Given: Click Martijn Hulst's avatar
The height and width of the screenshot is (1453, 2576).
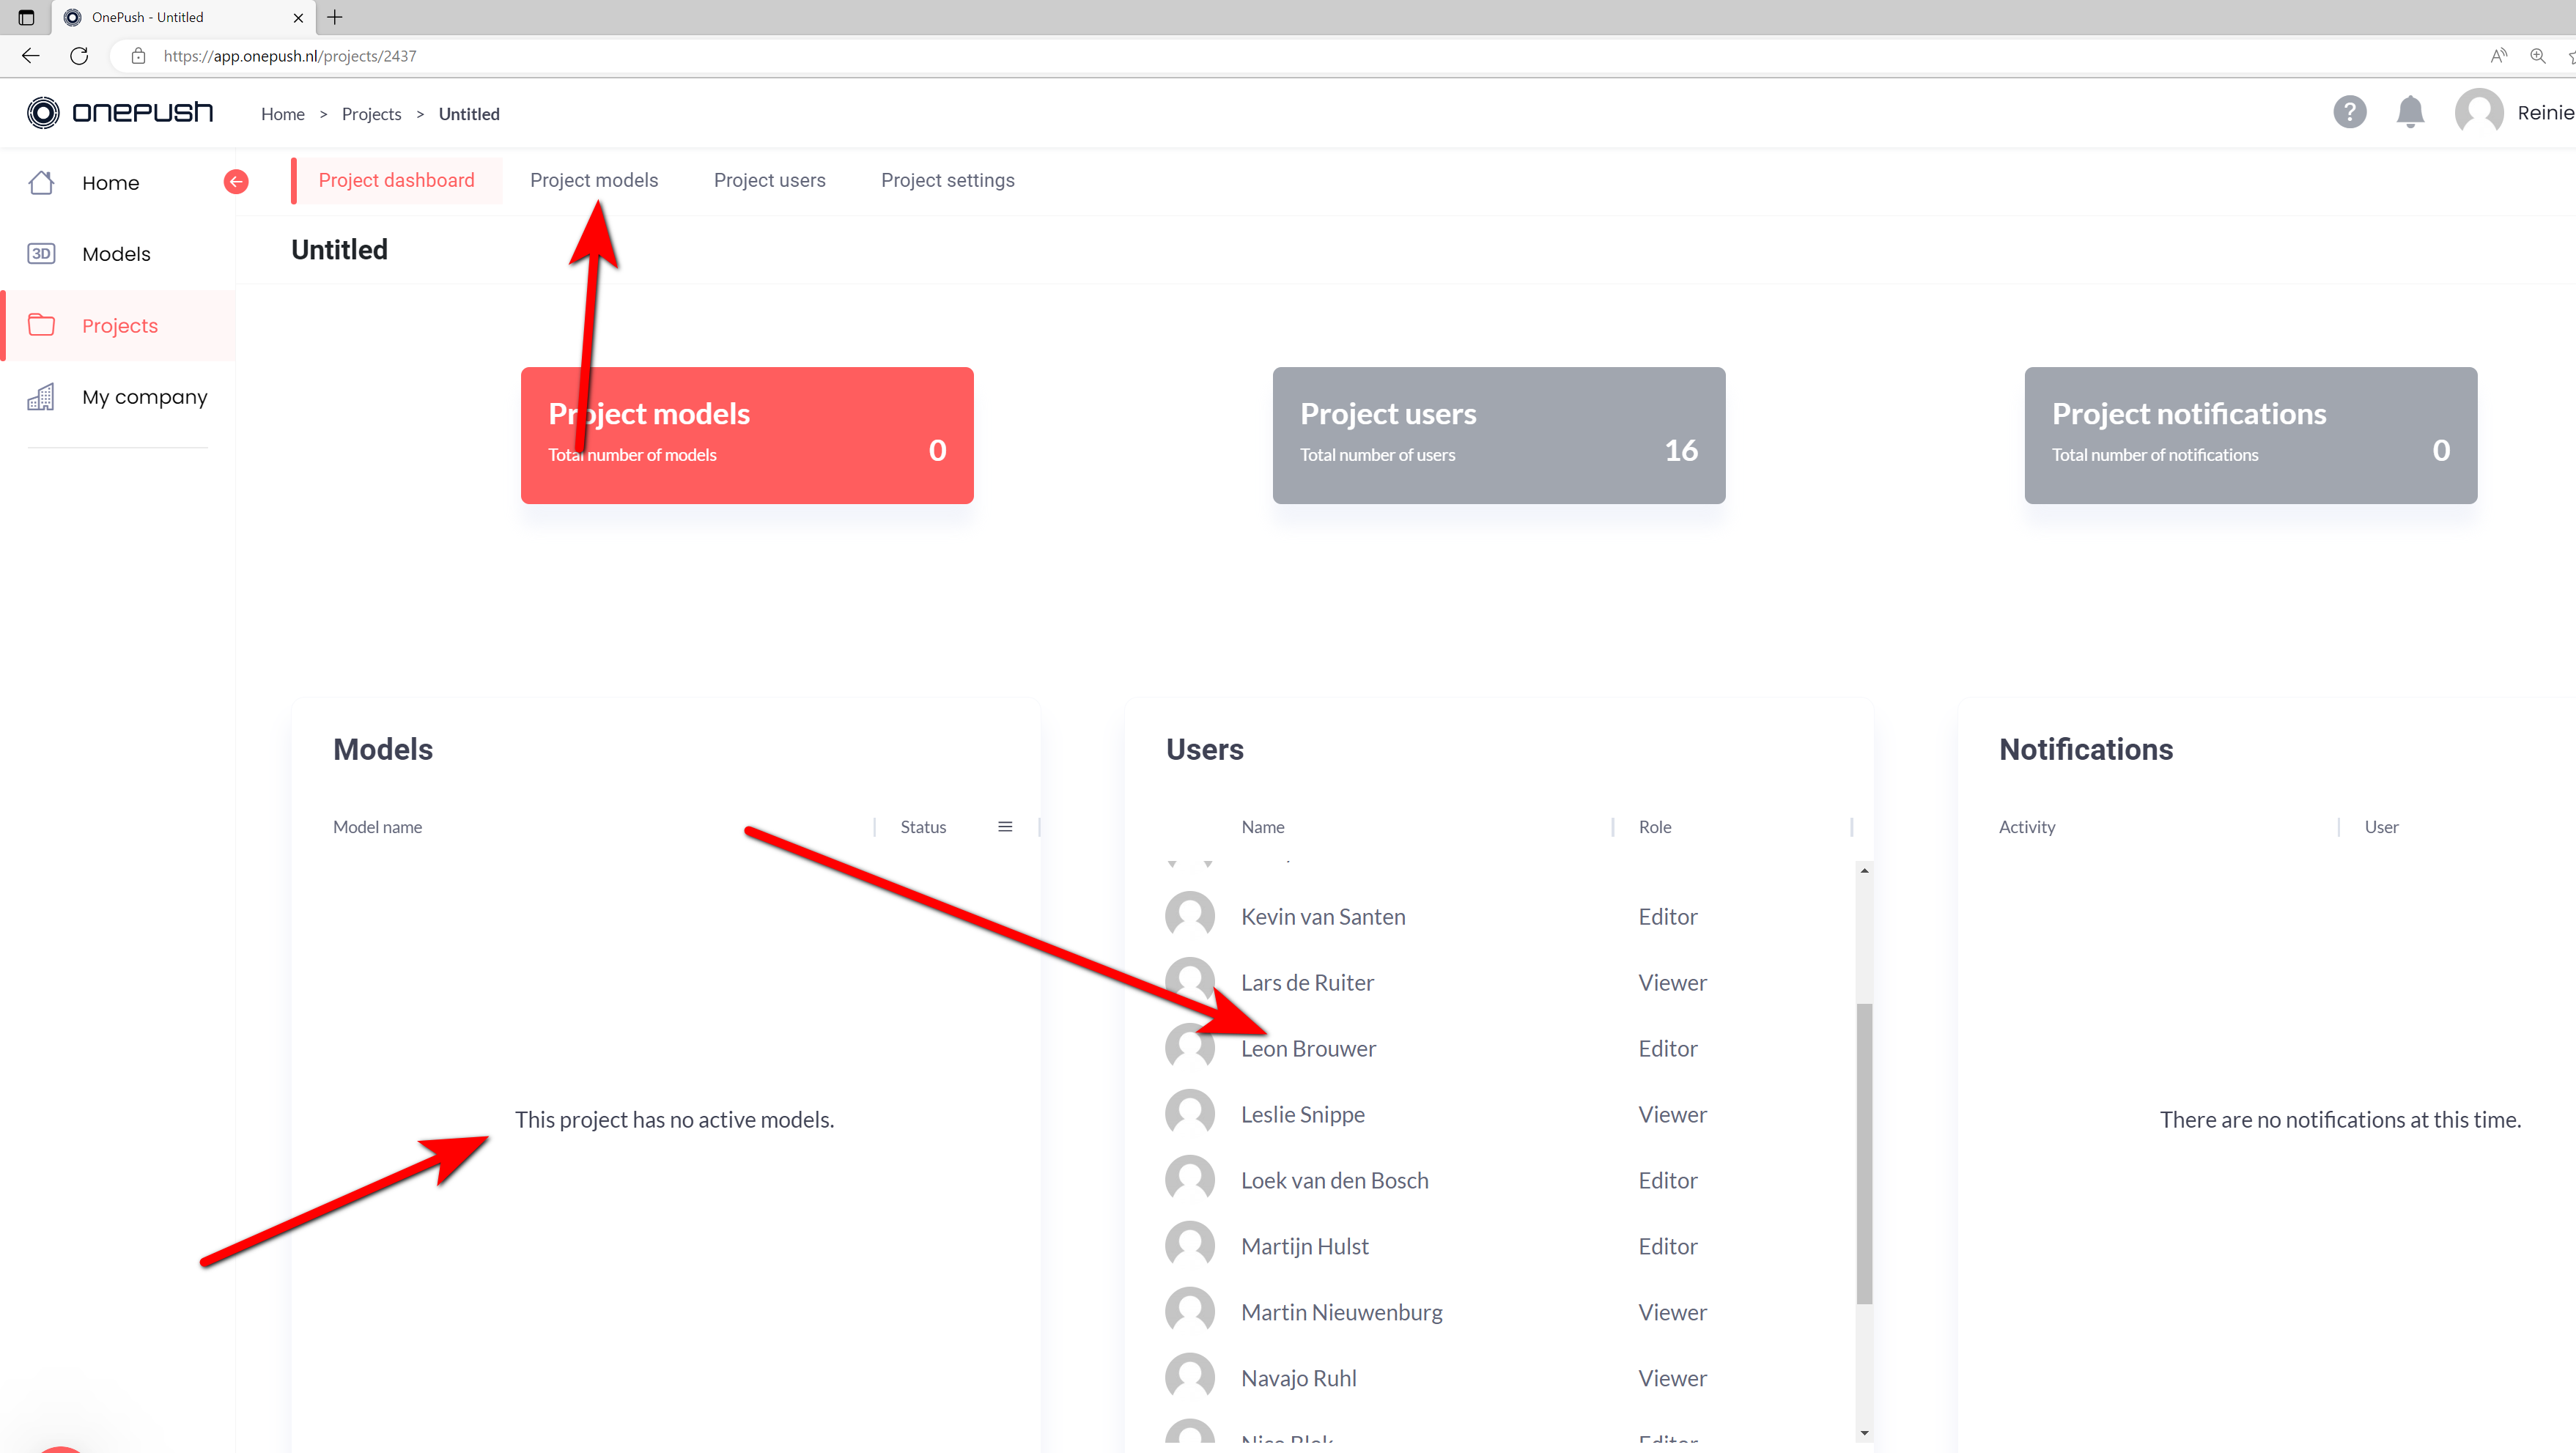Looking at the screenshot, I should pos(1190,1246).
